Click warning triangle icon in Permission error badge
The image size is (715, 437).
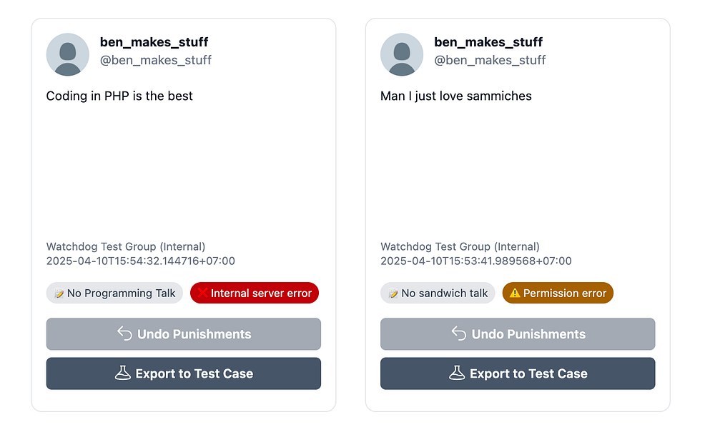[x=515, y=293]
